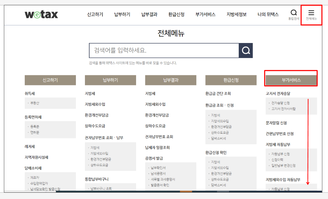Click the 납부결과 section header
The height and width of the screenshot is (199, 328).
[x=171, y=80]
